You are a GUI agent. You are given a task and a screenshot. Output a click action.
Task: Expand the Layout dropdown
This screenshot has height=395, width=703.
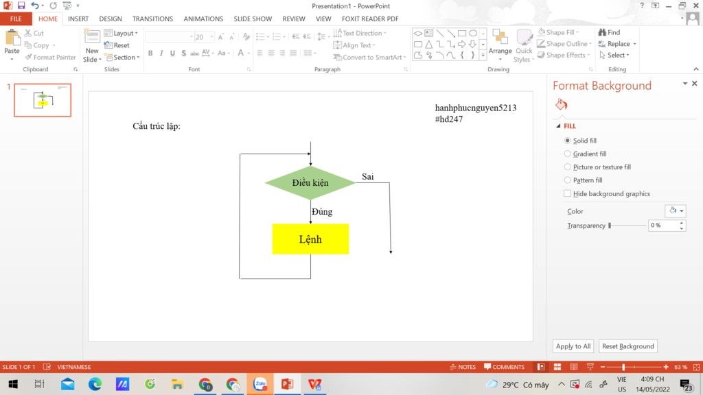tap(122, 33)
